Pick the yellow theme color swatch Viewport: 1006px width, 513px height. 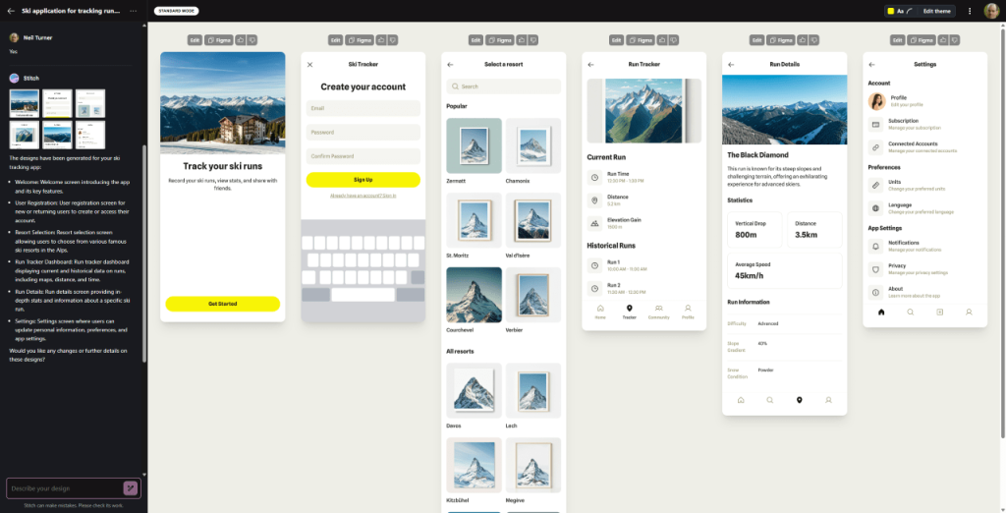pyautogui.click(x=890, y=11)
